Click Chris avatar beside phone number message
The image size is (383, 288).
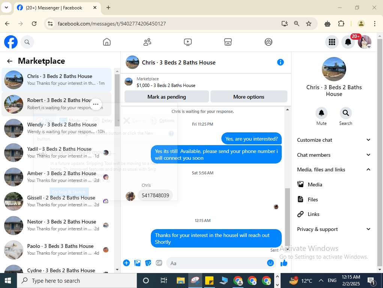click(130, 196)
